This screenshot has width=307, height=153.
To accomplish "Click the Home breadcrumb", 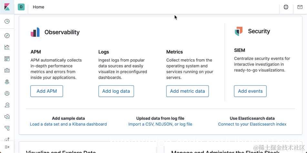I will tap(38, 7).
